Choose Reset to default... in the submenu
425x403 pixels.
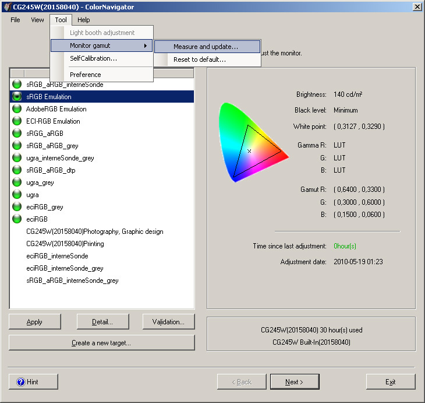pos(207,59)
